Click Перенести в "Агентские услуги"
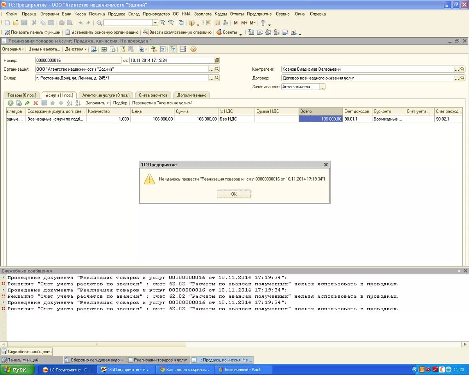 coord(163,103)
